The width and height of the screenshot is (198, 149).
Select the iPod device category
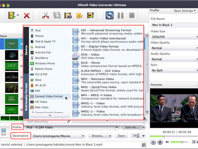[x=50, y=30]
